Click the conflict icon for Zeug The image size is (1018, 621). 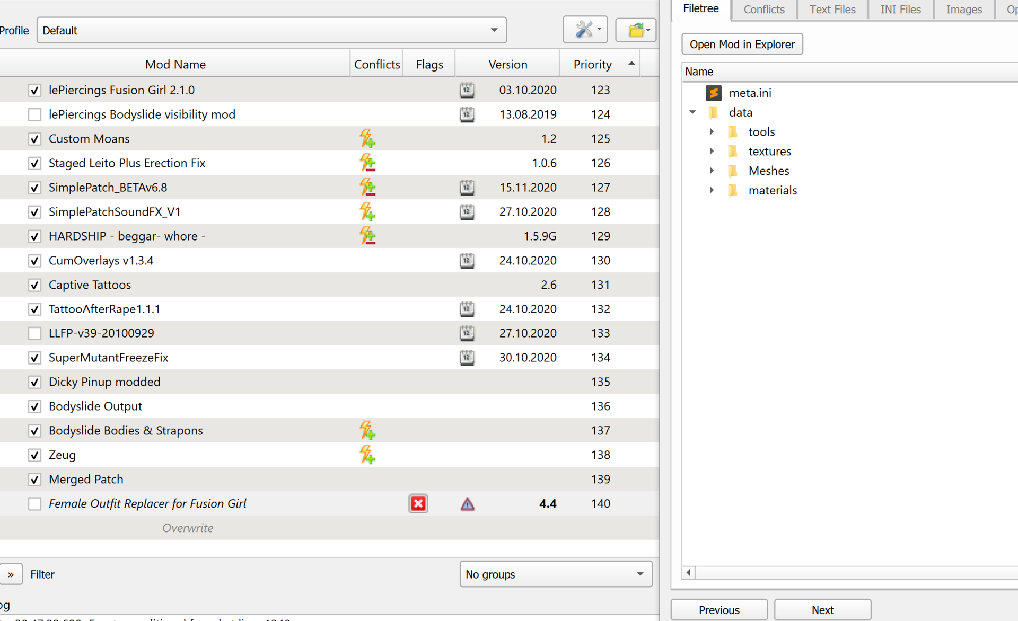click(367, 455)
